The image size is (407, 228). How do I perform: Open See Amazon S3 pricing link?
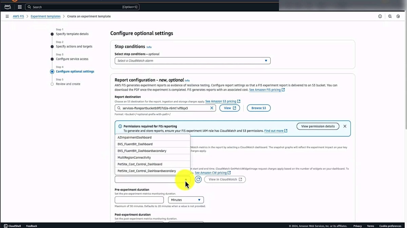click(x=223, y=101)
